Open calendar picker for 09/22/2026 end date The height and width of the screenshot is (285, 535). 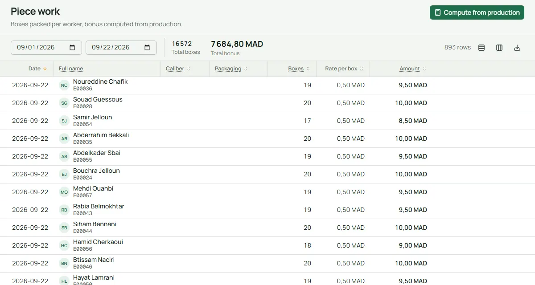click(x=148, y=48)
